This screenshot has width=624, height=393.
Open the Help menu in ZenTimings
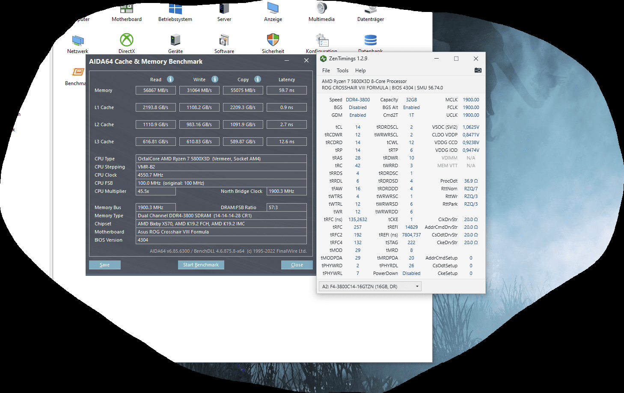(x=360, y=71)
